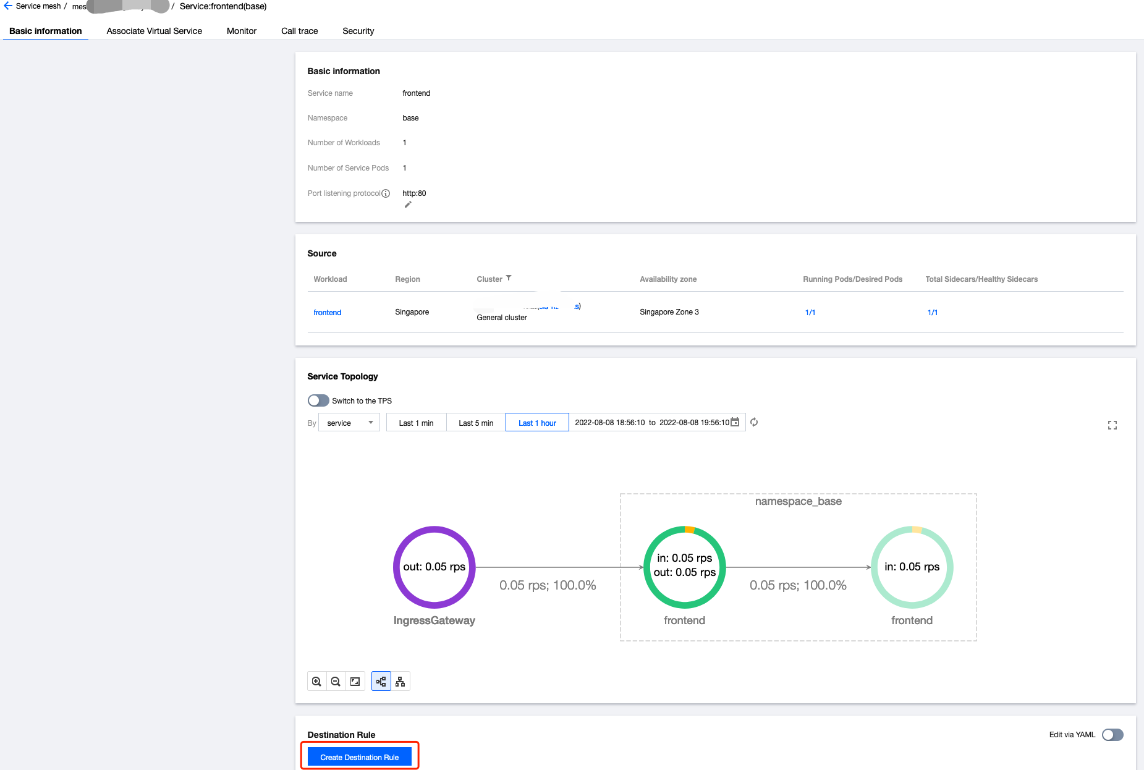Screen dimensions: 1144x770
Task: Edit port listening protocol with pencil icon
Action: (x=408, y=205)
